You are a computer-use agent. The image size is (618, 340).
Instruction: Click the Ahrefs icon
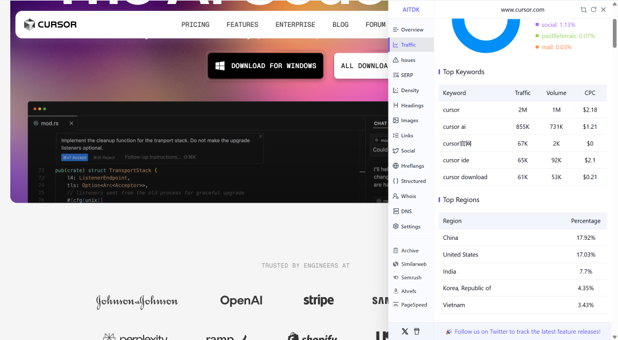396,291
